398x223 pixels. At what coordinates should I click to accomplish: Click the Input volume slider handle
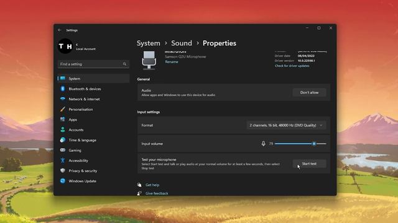pyautogui.click(x=314, y=144)
